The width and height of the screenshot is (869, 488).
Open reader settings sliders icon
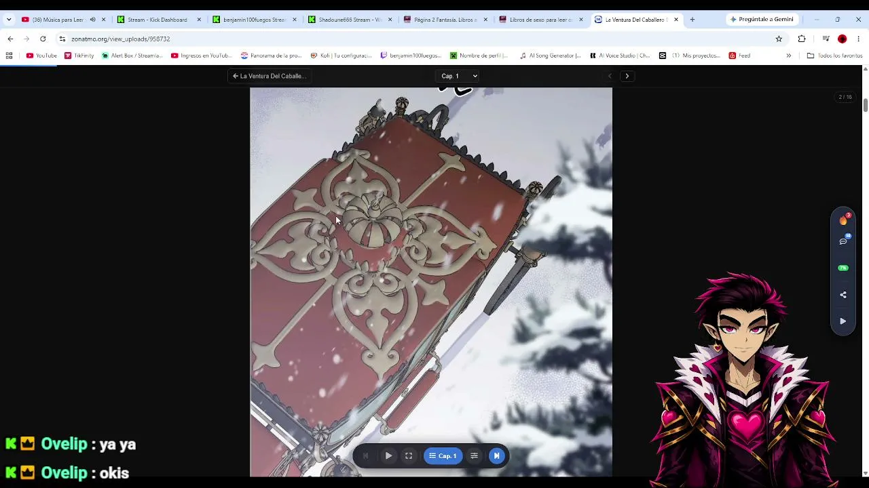pyautogui.click(x=474, y=456)
